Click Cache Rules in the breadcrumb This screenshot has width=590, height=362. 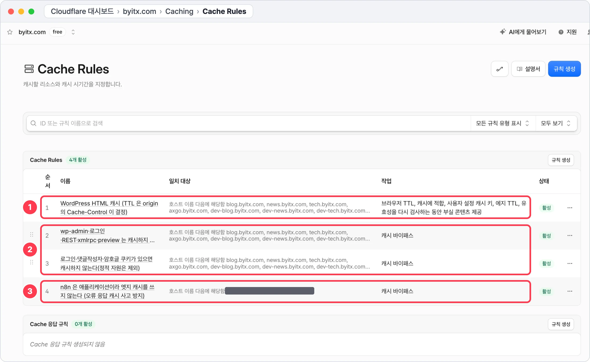coord(224,12)
